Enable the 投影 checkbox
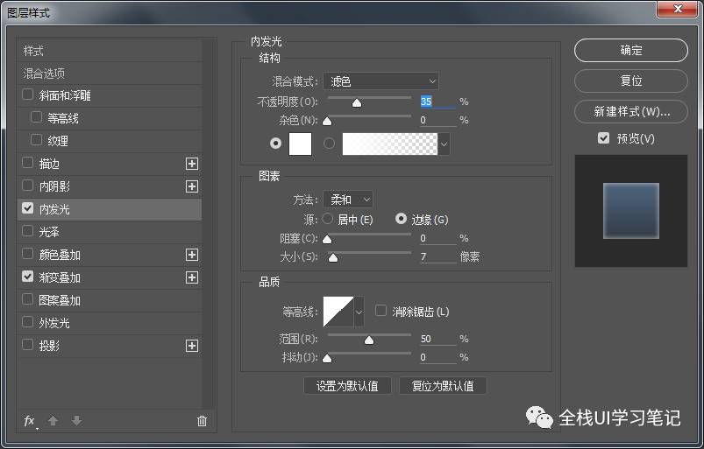This screenshot has width=704, height=449. (28, 345)
